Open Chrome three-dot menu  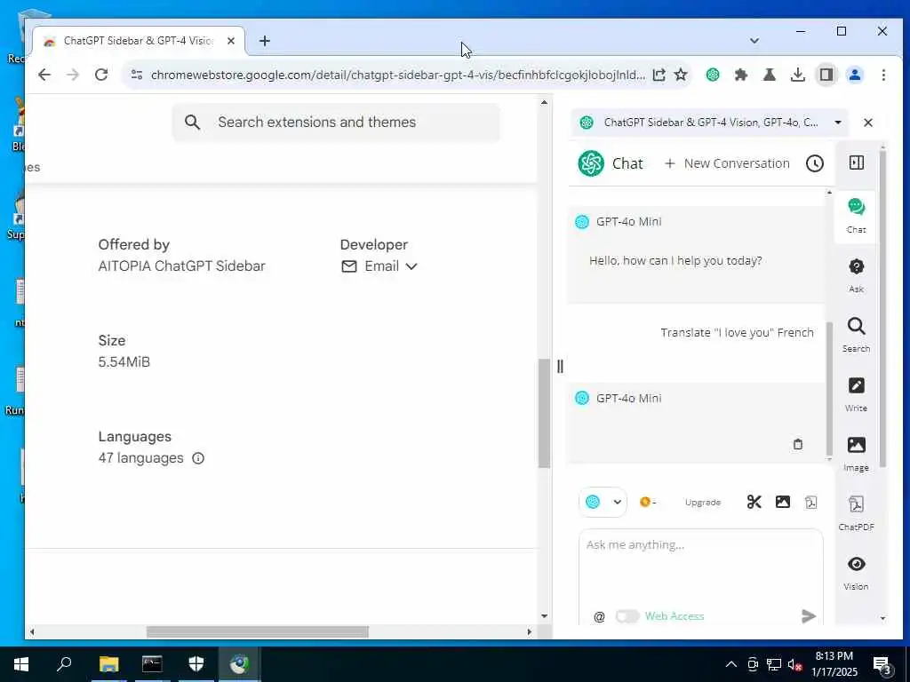click(x=882, y=75)
